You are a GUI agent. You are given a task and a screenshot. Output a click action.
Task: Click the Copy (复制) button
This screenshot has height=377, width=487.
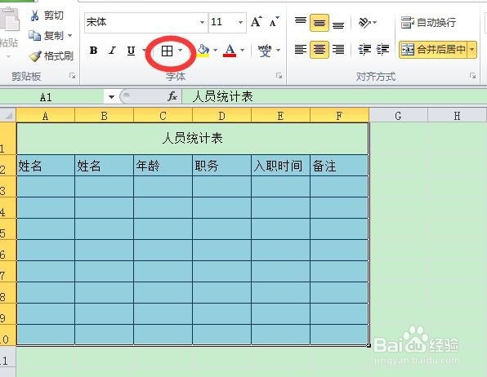47,35
